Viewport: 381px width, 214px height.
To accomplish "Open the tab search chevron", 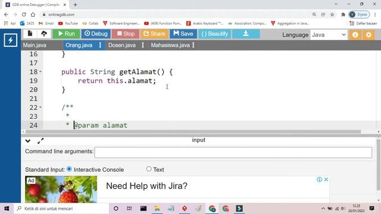I will (x=336, y=4).
